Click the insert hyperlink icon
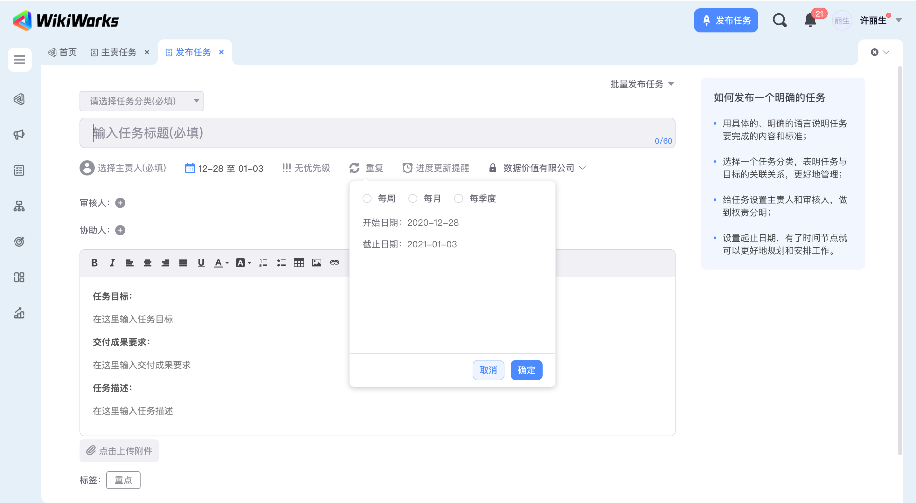The image size is (916, 503). (334, 263)
